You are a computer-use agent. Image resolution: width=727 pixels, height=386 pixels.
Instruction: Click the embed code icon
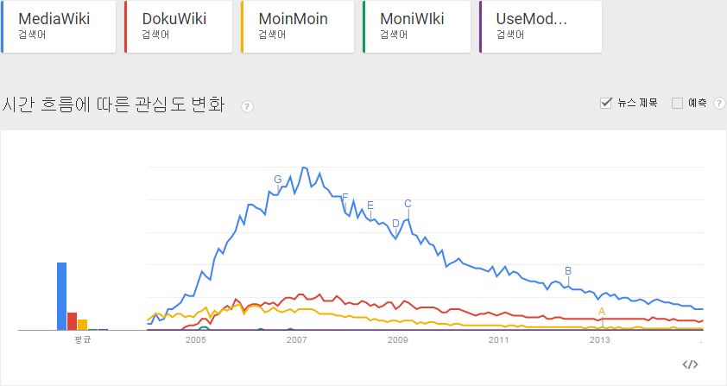690,364
